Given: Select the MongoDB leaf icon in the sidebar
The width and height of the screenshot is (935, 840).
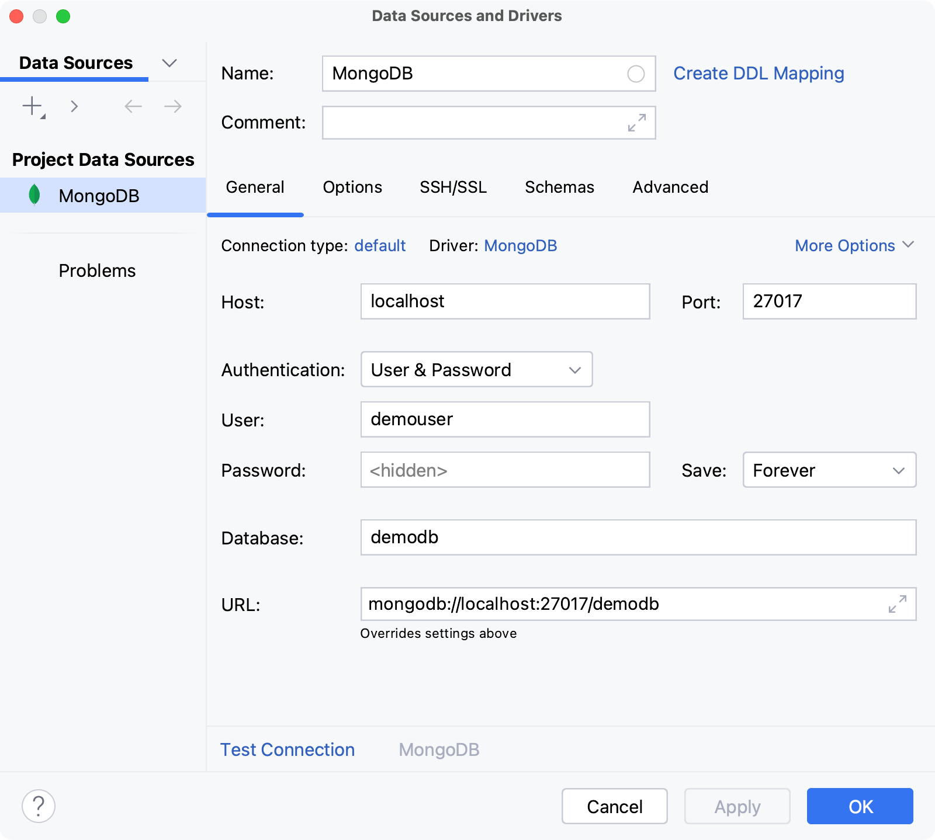Looking at the screenshot, I should tap(34, 195).
